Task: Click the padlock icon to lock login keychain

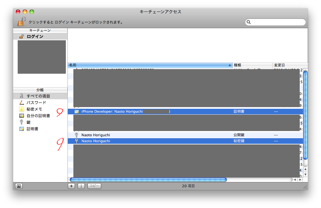Action: [21, 22]
